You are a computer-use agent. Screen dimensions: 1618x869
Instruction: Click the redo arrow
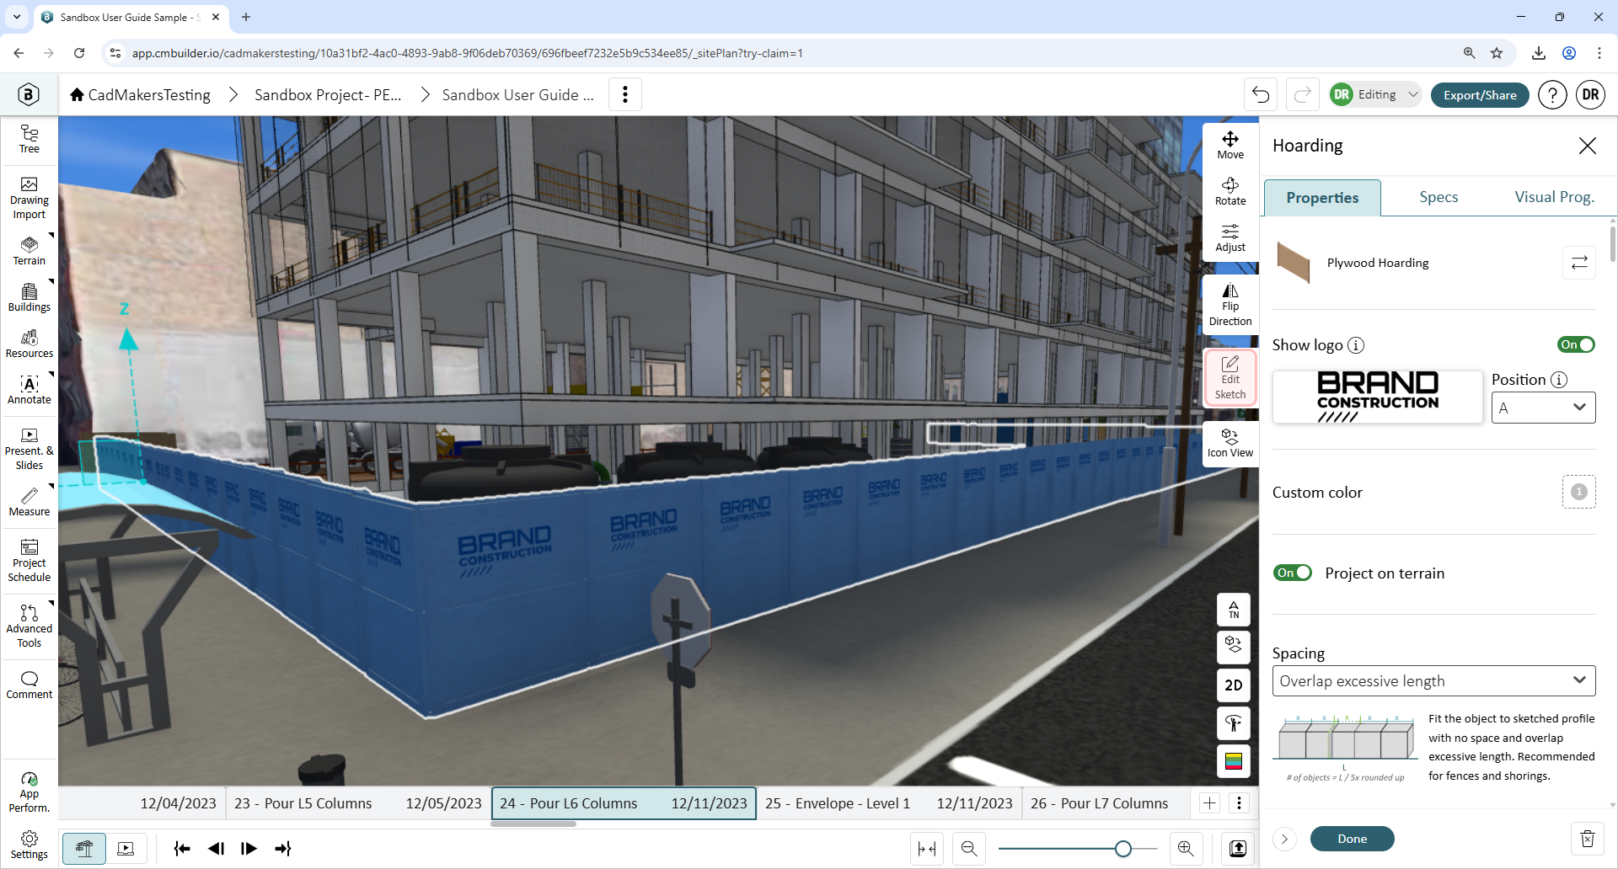click(1302, 94)
